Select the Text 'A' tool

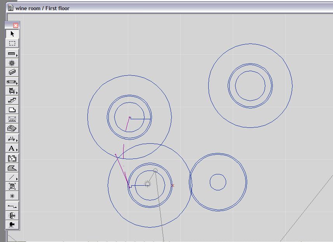click(x=12, y=148)
